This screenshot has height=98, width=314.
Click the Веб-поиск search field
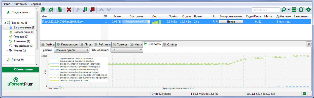point(266,10)
